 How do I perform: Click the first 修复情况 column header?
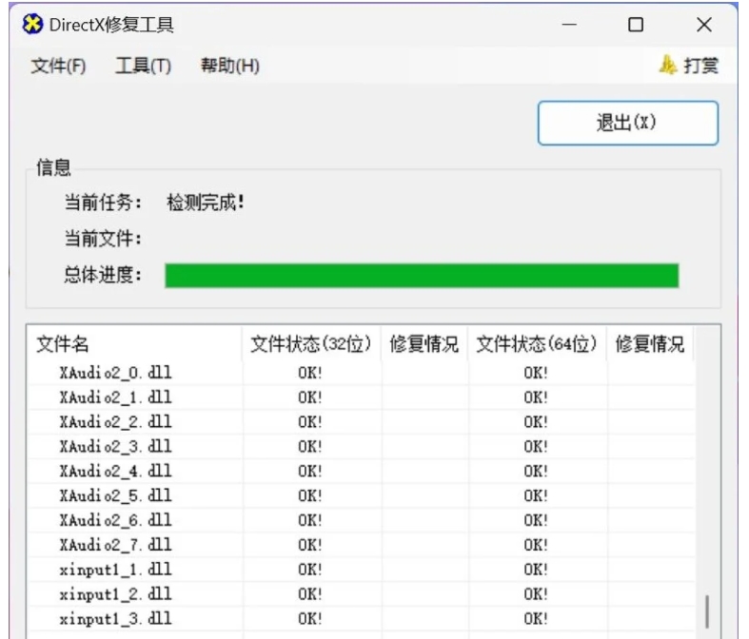[x=424, y=344]
